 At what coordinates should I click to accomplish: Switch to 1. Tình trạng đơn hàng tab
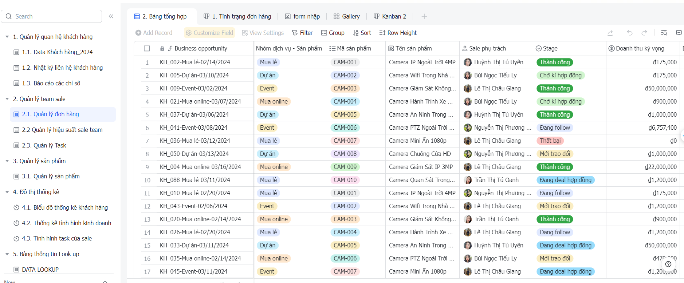click(237, 16)
